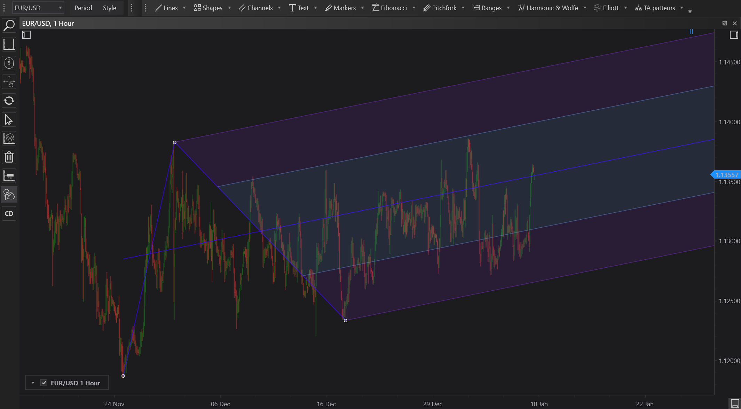Click the left panel toggle icon

[26, 35]
